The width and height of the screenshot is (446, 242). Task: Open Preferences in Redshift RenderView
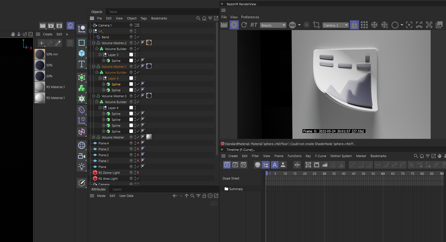[x=250, y=17]
